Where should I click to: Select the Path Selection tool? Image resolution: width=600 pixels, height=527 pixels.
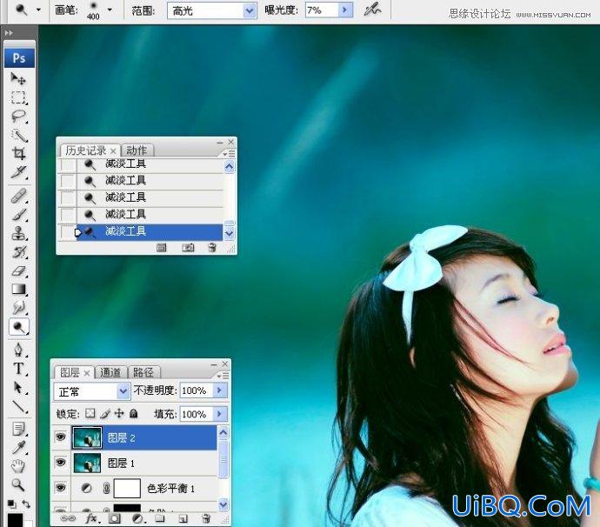pos(18,387)
